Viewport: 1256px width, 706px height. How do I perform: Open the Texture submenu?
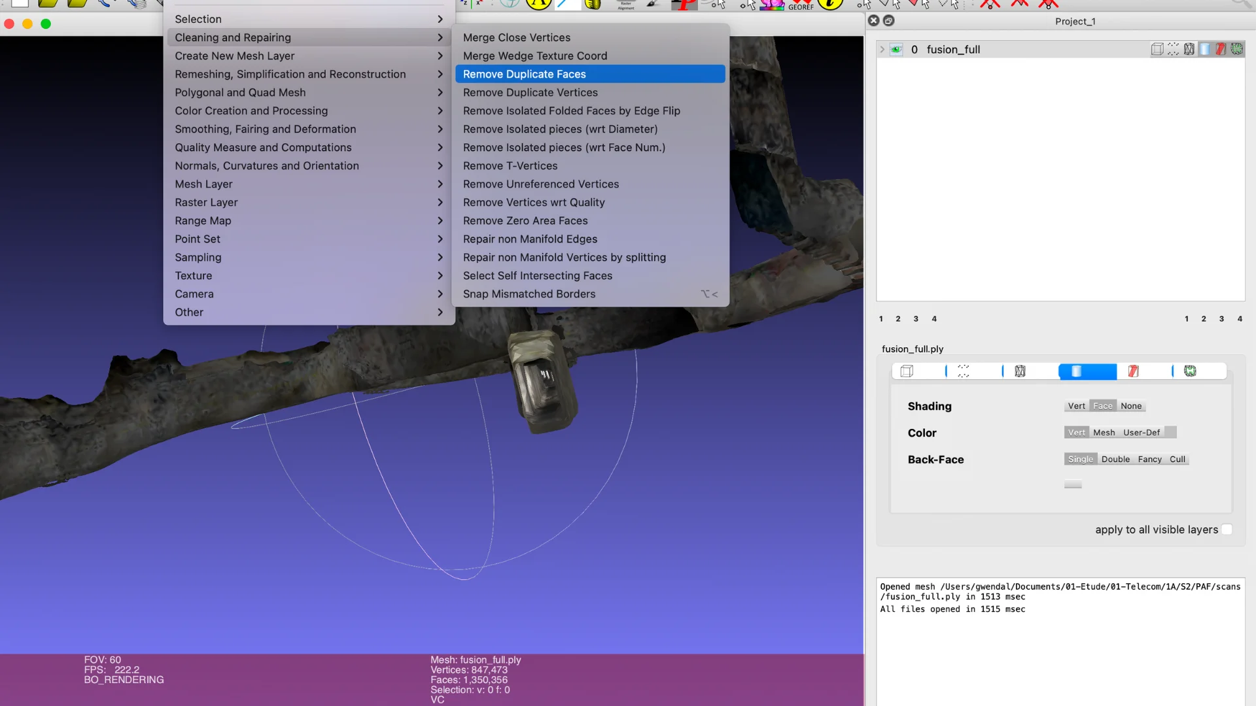pos(309,275)
